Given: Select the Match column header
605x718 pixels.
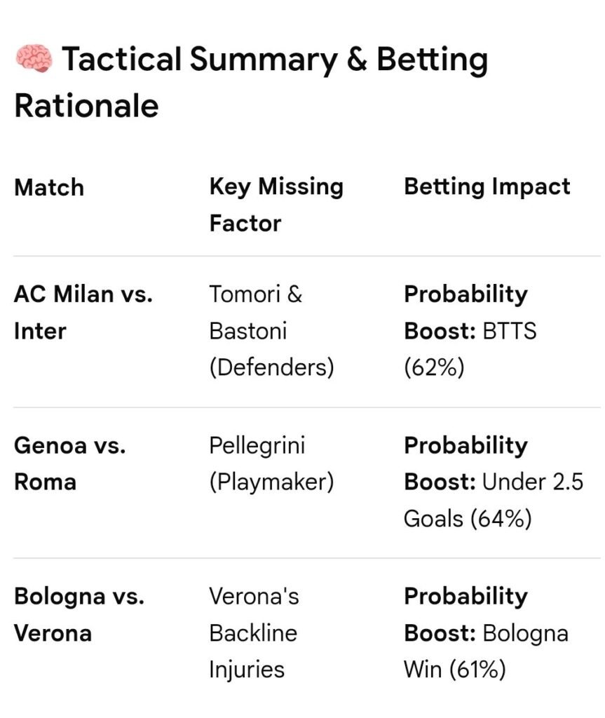Looking at the screenshot, I should pyautogui.click(x=49, y=187).
